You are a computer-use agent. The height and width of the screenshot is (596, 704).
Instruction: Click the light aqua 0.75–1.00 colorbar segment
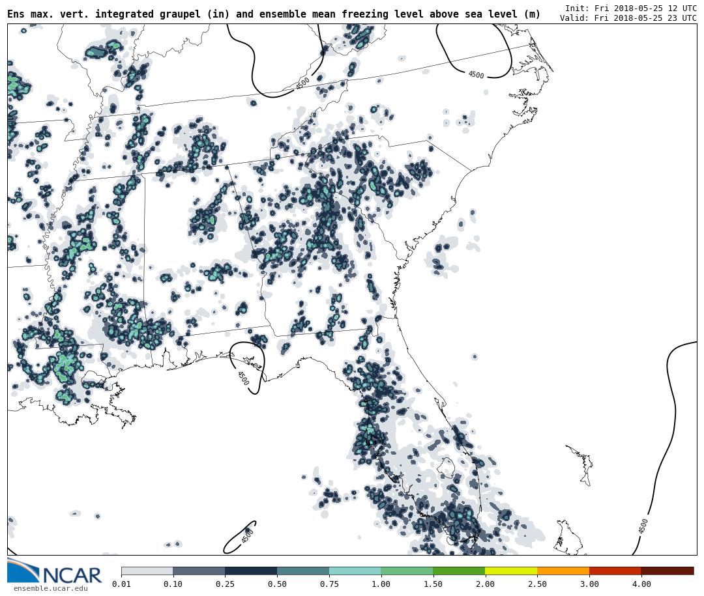pyautogui.click(x=355, y=571)
